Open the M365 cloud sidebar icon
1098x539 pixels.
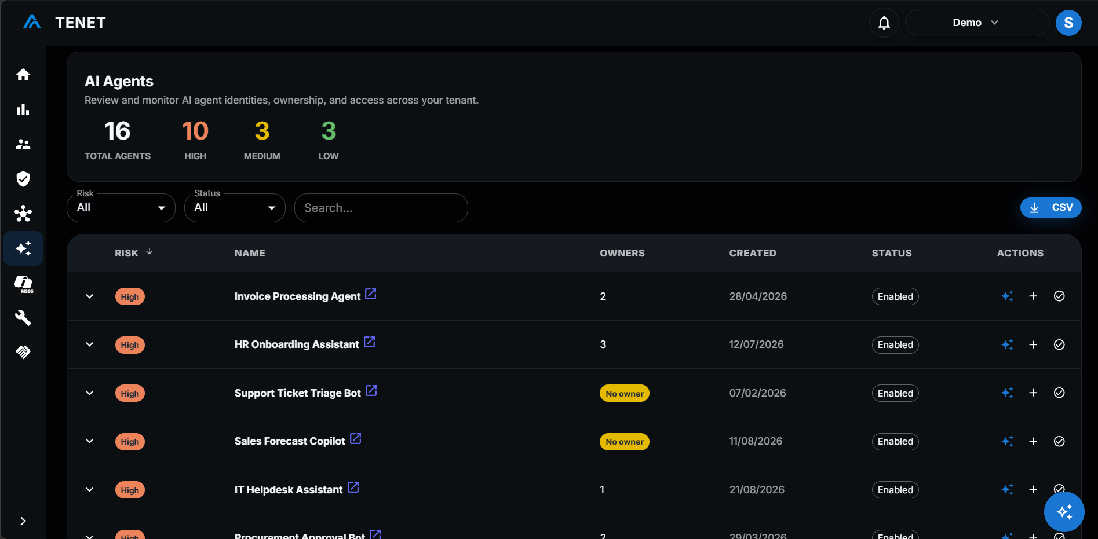click(x=23, y=284)
